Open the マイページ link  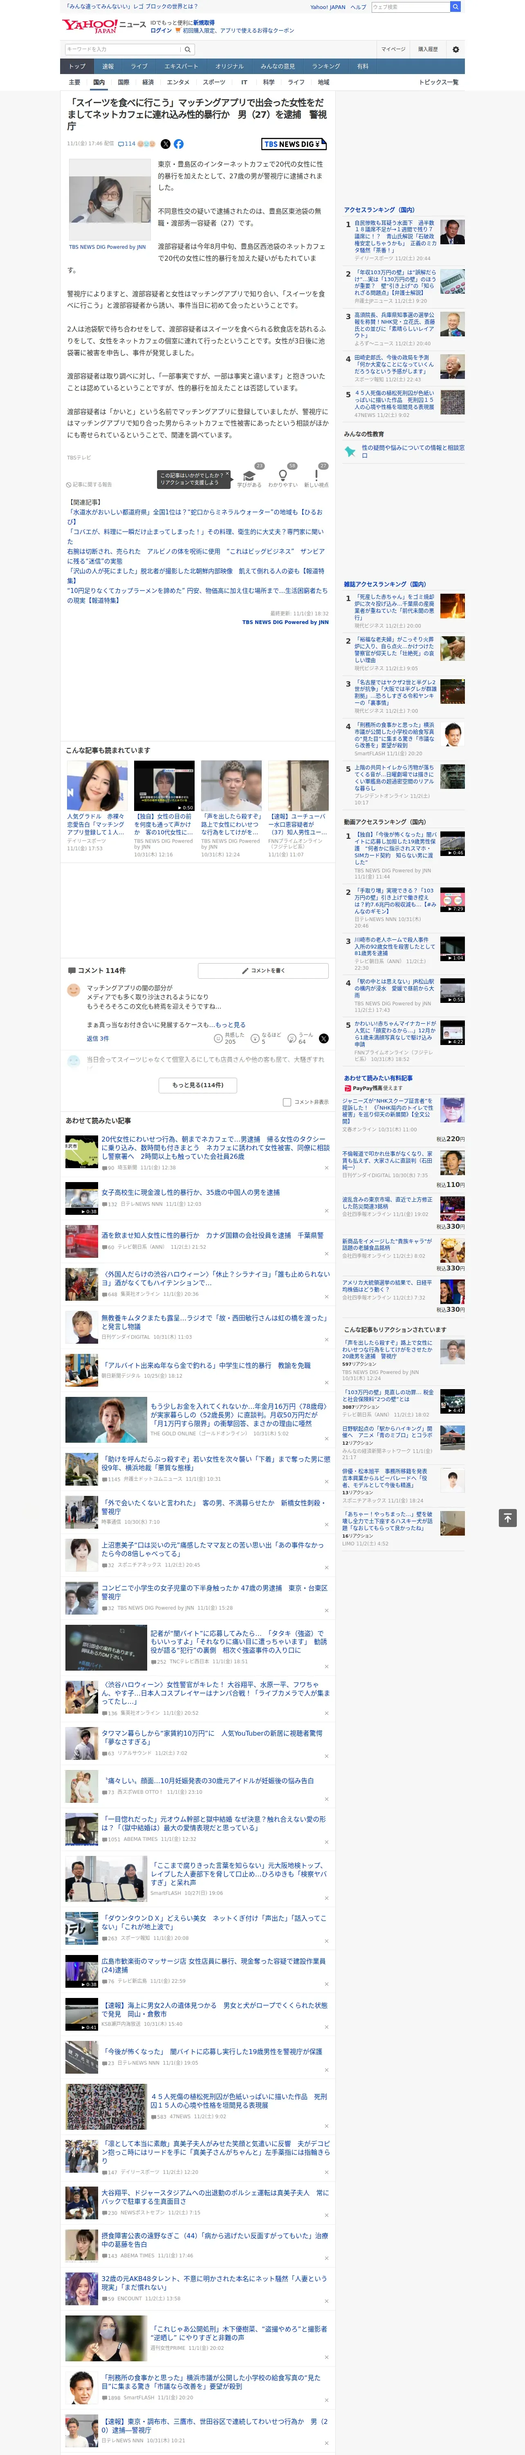tap(393, 49)
